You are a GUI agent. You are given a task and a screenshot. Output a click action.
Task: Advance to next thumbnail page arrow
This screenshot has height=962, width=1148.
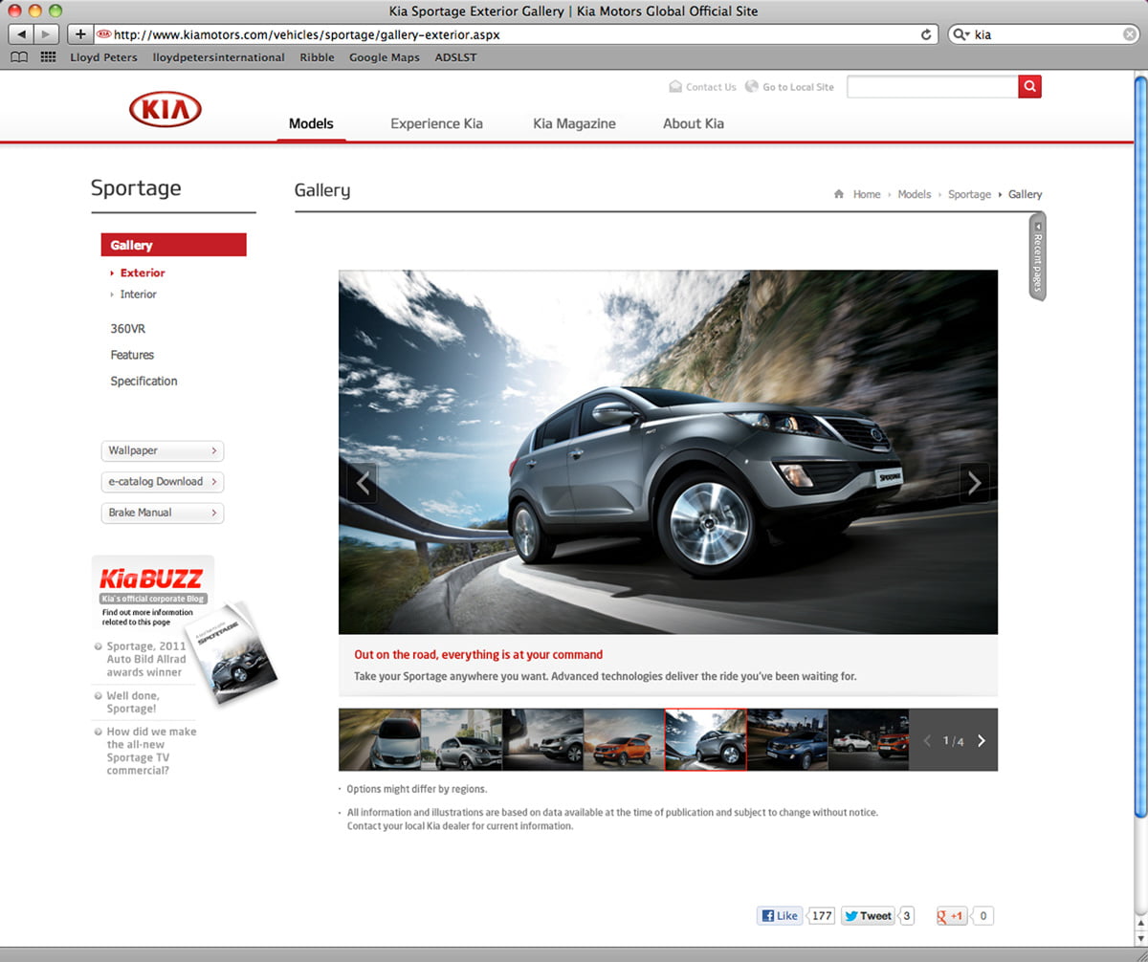pos(981,740)
